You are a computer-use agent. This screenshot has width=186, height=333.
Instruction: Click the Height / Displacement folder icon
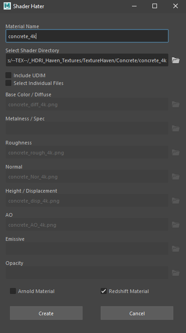tap(176, 200)
